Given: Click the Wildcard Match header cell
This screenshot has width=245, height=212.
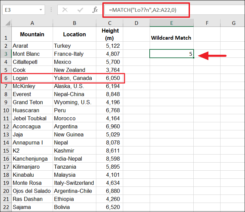Looking at the screenshot, I should click(x=171, y=34).
